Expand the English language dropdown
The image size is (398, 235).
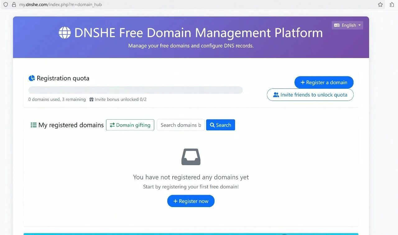pos(347,25)
